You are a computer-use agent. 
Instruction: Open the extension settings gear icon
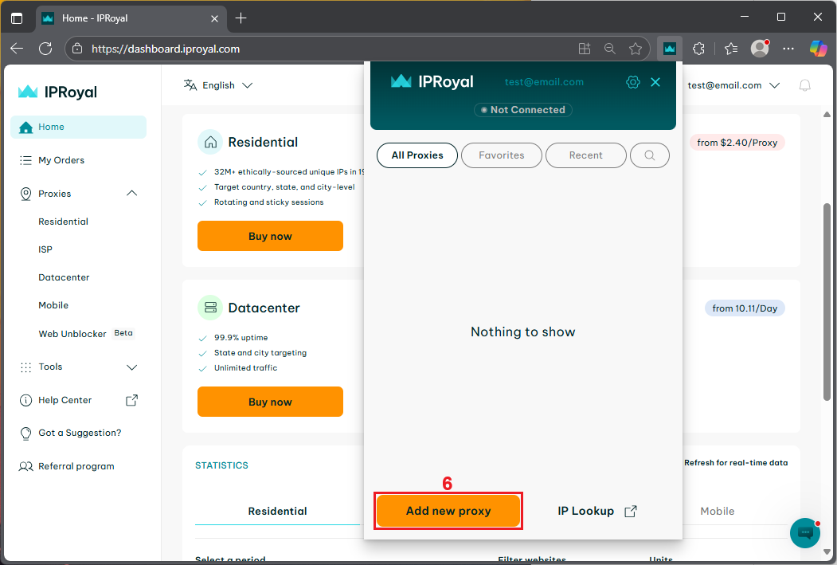coord(632,82)
